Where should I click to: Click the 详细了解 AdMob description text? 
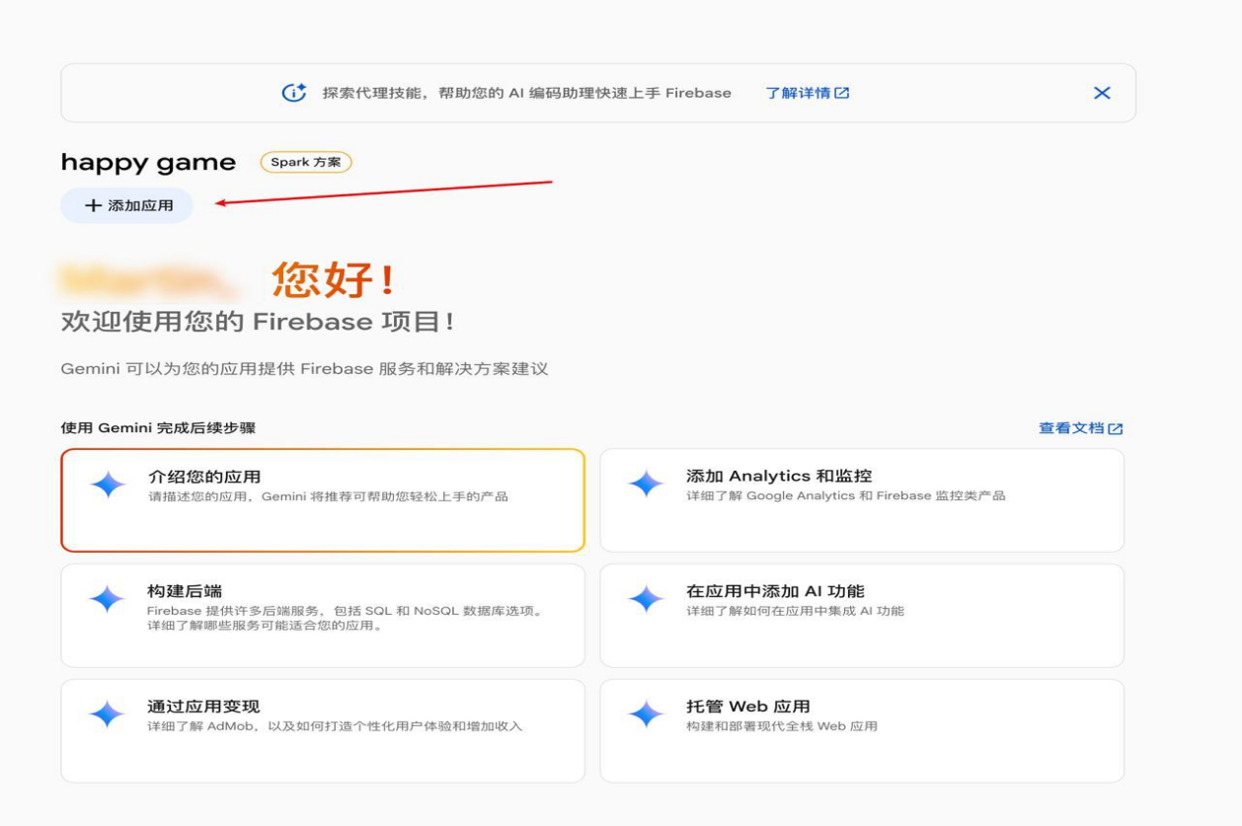tap(335, 726)
